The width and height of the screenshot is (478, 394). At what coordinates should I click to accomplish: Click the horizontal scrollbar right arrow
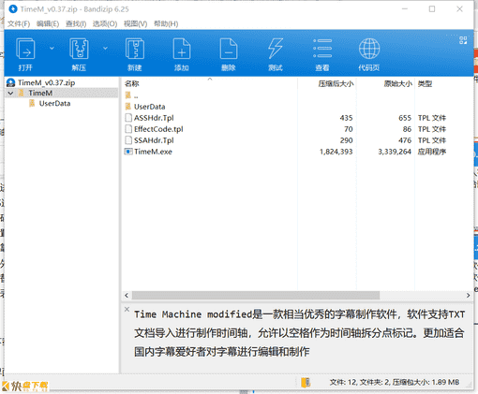pyautogui.click(x=468, y=295)
